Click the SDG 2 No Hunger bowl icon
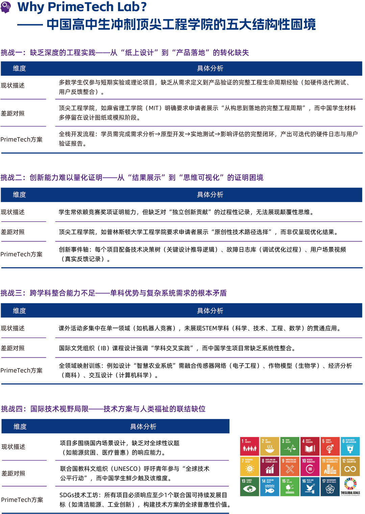The image size is (365, 514). [270, 448]
